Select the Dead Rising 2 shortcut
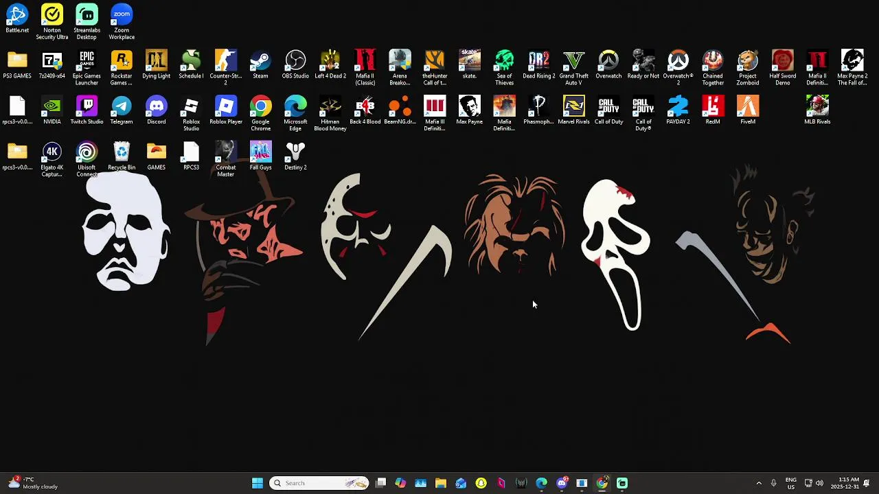Viewport: 879px width, 494px height. (539, 65)
